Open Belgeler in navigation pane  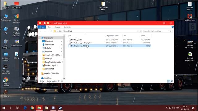point(48,48)
